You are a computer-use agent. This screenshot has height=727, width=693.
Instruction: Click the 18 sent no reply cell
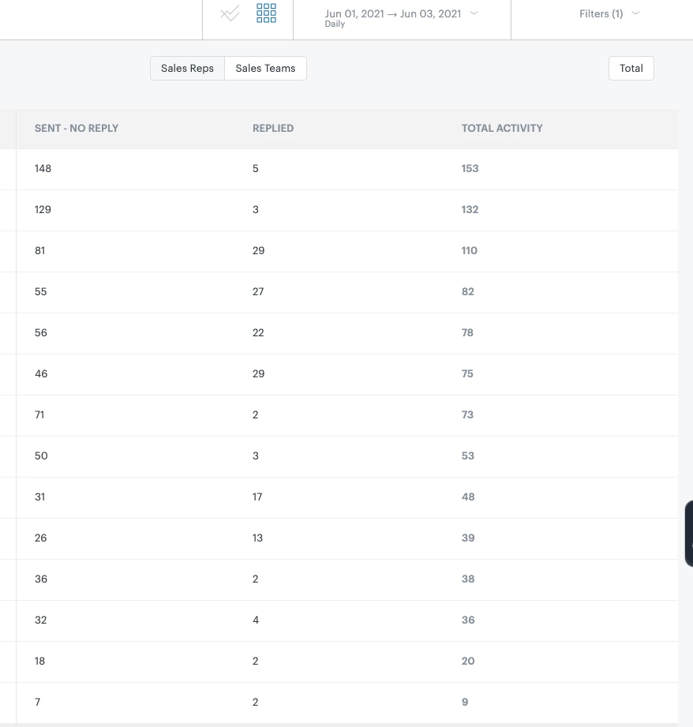(x=39, y=661)
